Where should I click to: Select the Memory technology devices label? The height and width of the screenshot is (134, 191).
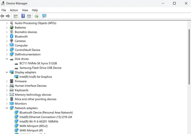point(33,95)
